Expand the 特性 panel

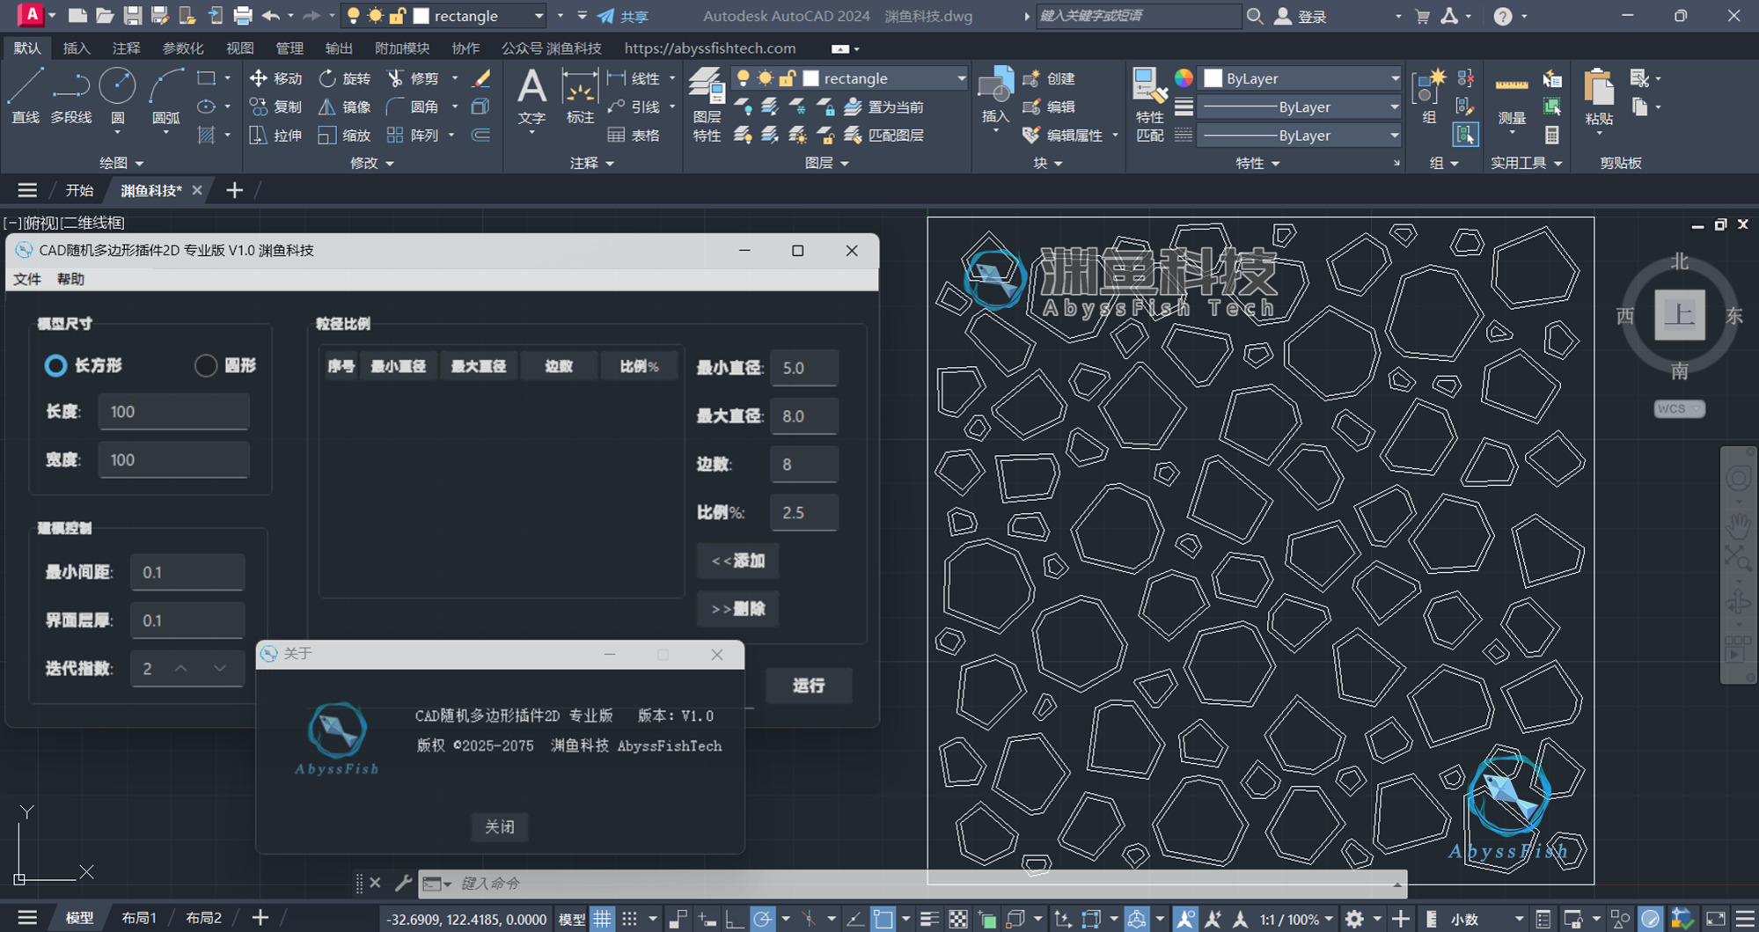[1257, 163]
